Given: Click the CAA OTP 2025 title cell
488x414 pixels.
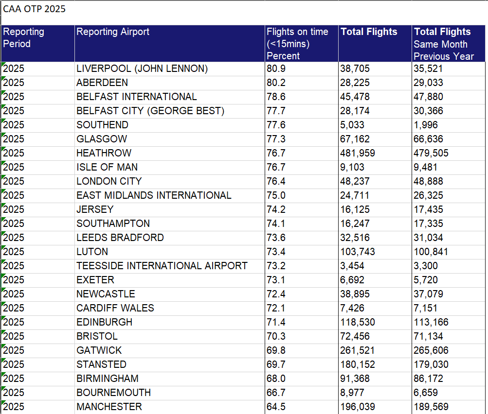Looking at the screenshot, I should pos(34,8).
